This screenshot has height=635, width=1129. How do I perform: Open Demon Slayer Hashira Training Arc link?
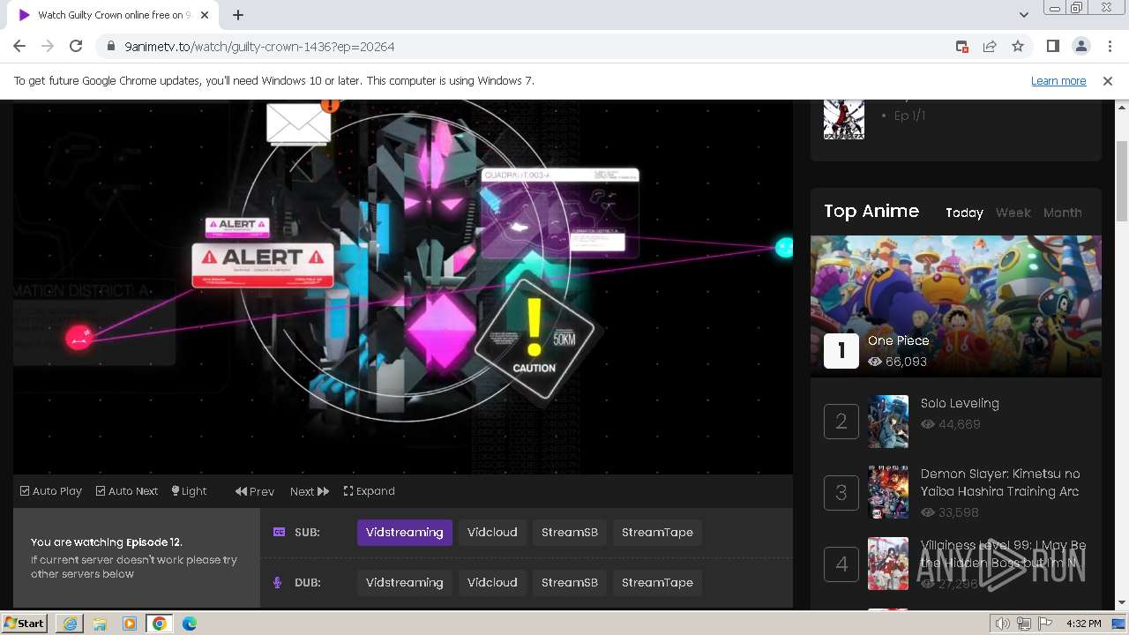click(x=1000, y=482)
